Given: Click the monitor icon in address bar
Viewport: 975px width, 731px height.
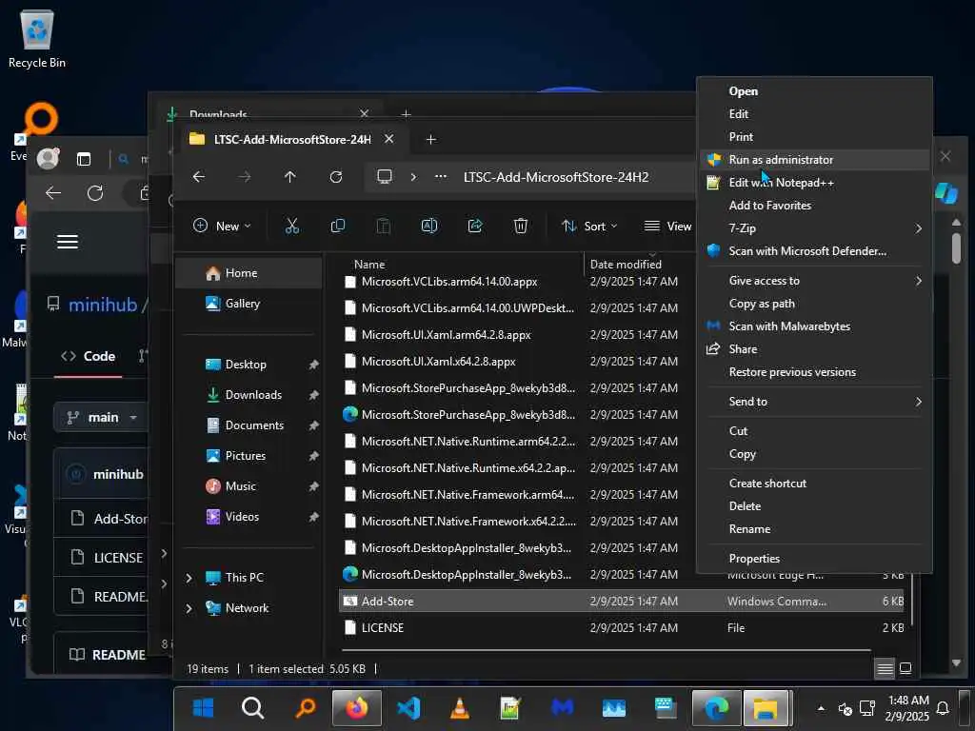Looking at the screenshot, I should click(x=385, y=176).
